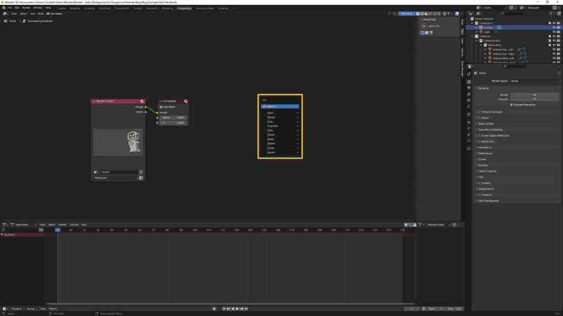
Task: Open the File menu
Action: point(10,8)
